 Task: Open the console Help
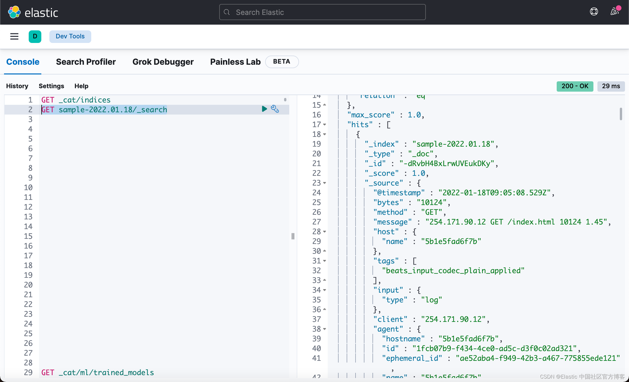[81, 86]
